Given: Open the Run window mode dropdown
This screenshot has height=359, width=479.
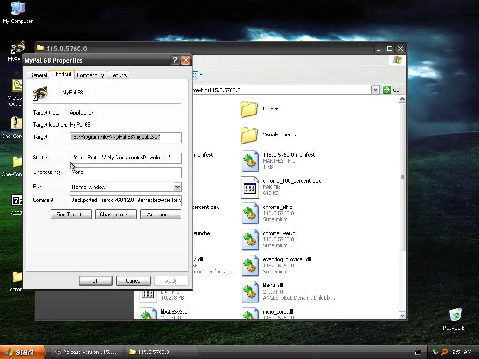Looking at the screenshot, I should coord(177,187).
